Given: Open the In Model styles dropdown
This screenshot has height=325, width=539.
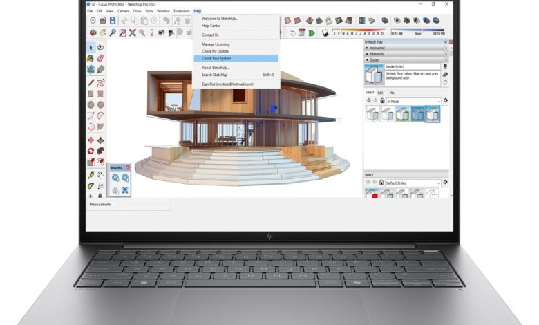Looking at the screenshot, I should 413,101.
